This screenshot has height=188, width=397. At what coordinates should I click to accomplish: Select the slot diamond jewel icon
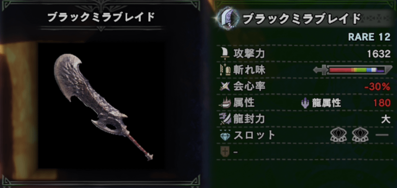(225, 136)
